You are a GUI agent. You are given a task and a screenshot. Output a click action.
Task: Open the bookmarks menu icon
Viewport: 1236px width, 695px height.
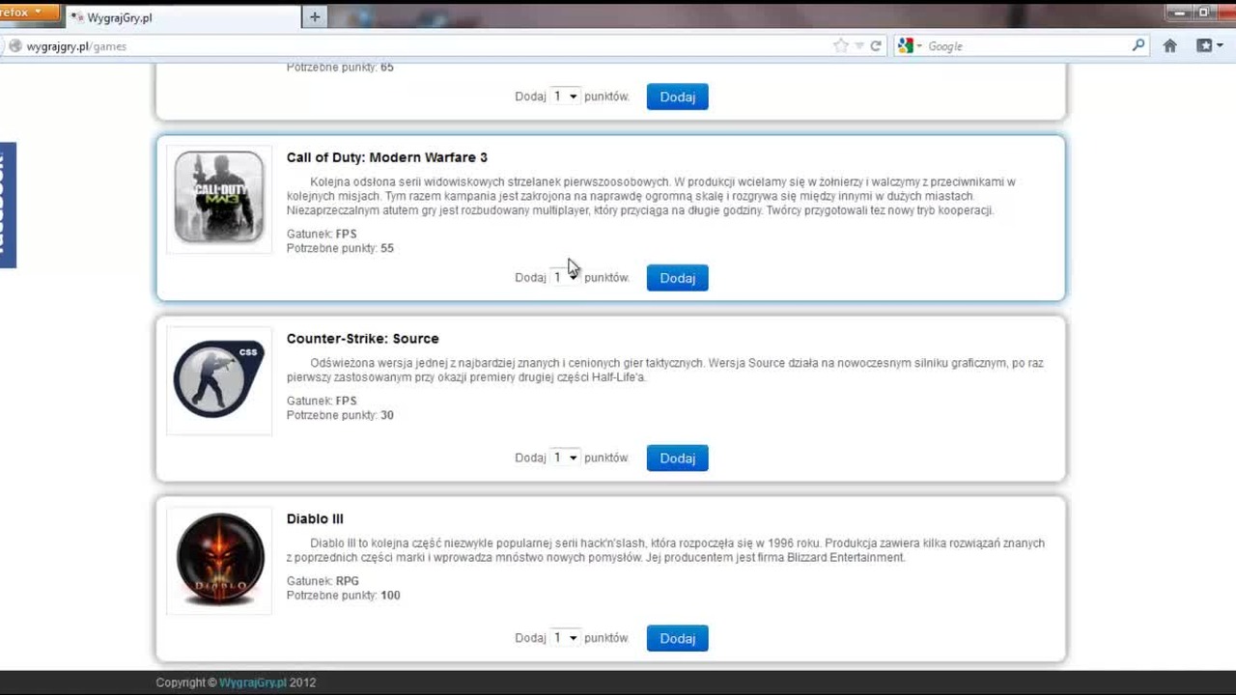1209,45
